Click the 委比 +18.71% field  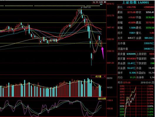click(x=127, y=7)
